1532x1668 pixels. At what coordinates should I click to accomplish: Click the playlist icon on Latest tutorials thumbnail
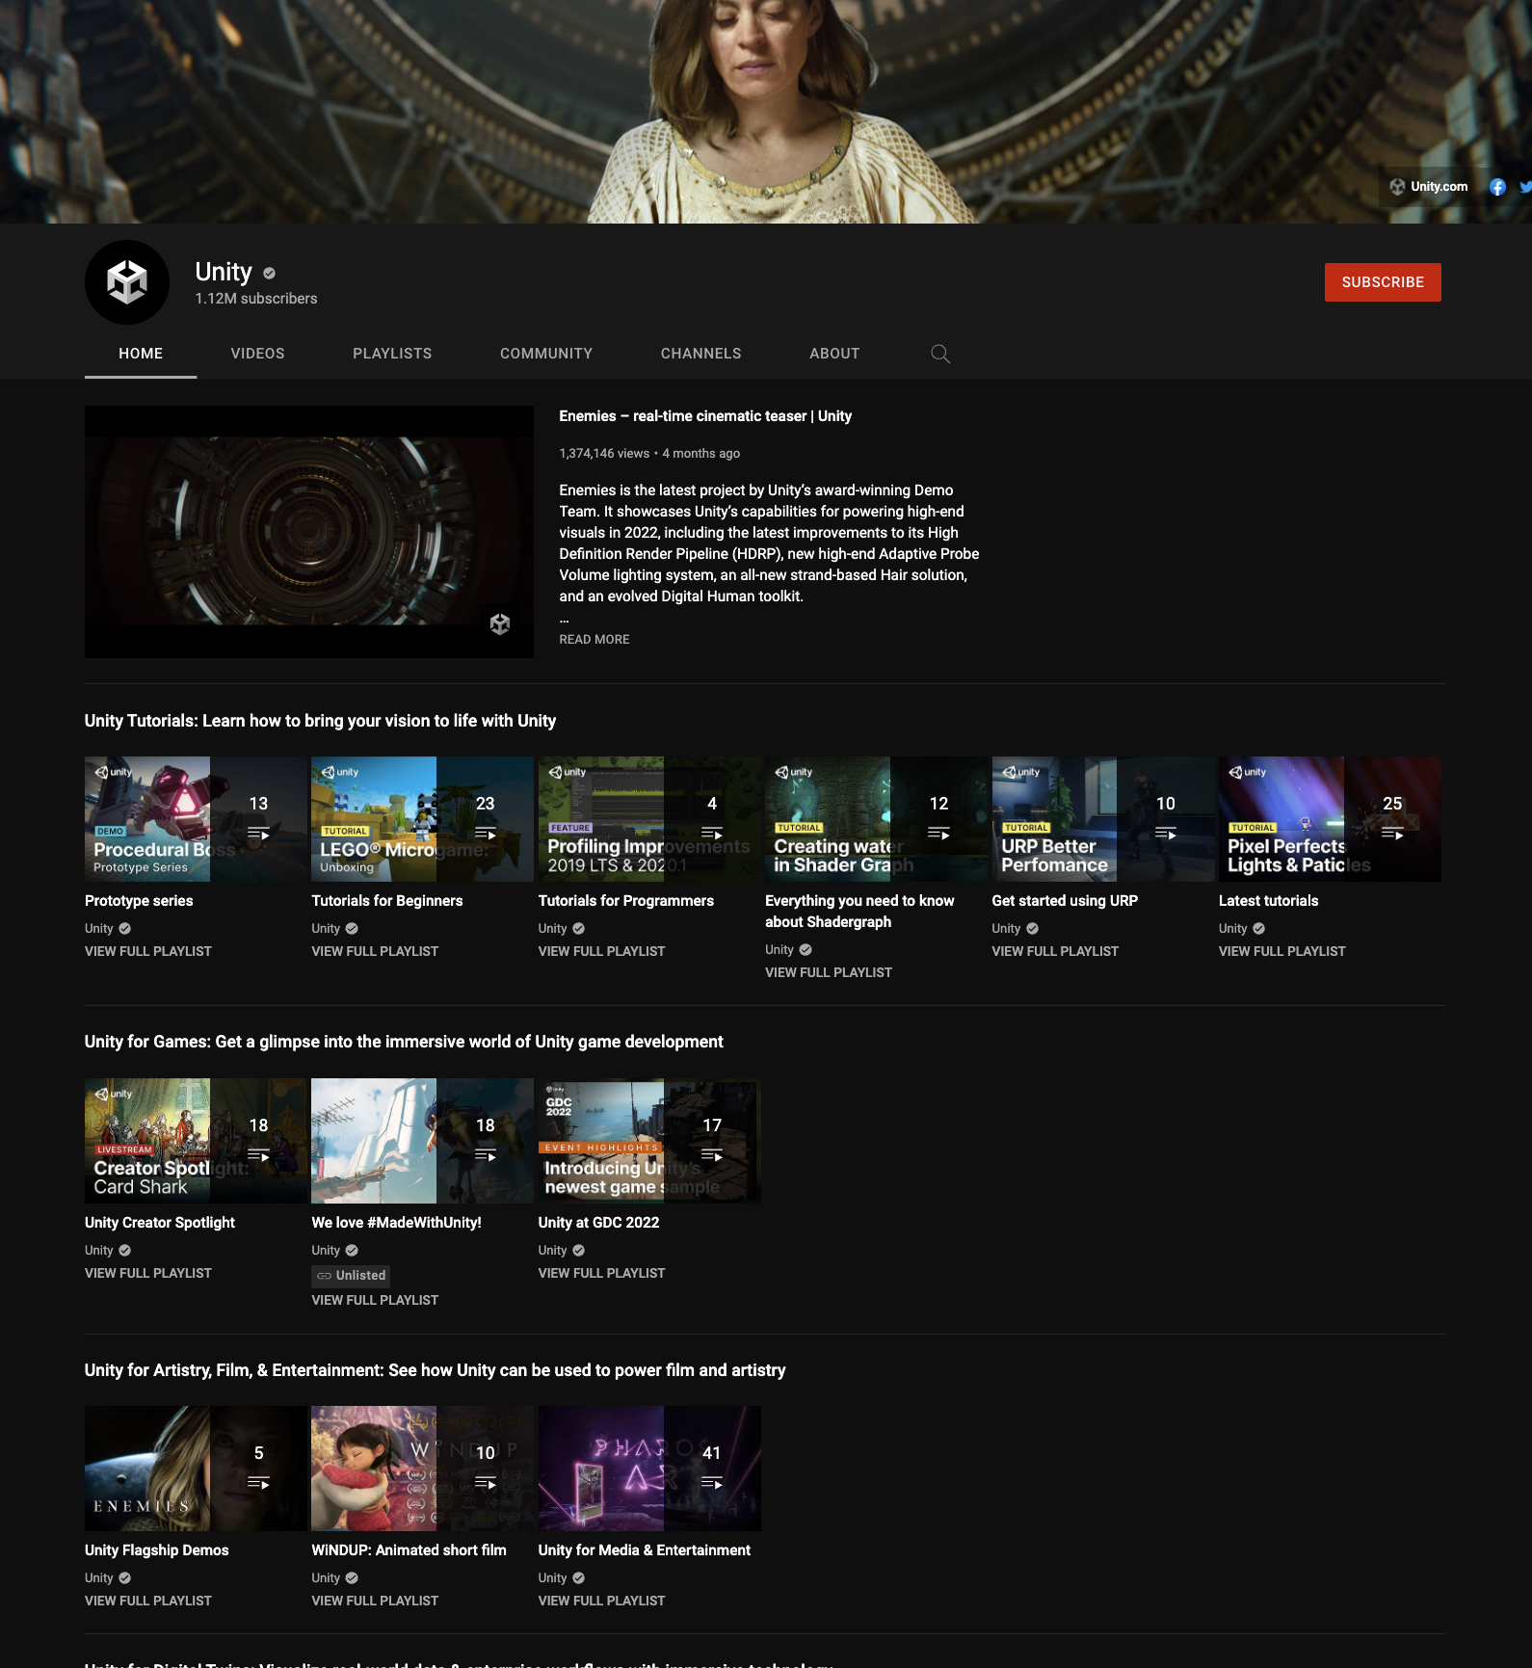[x=1392, y=834]
